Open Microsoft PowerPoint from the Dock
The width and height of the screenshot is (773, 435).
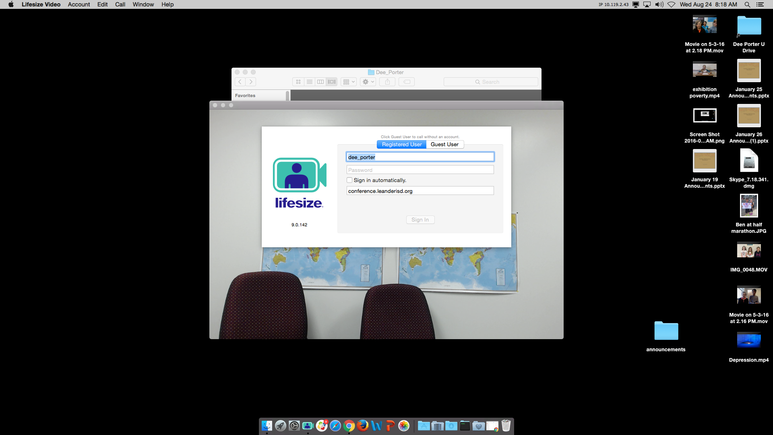point(391,426)
